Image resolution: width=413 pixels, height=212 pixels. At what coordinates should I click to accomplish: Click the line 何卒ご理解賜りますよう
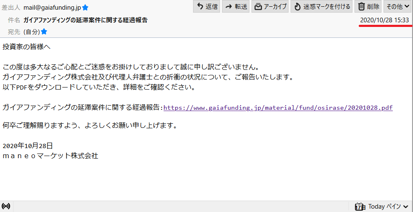90,125
